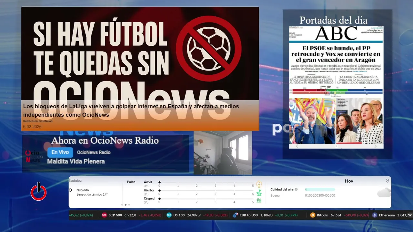The height and width of the screenshot is (232, 413).
Task: Click the Polen section label
Action: pos(131,182)
